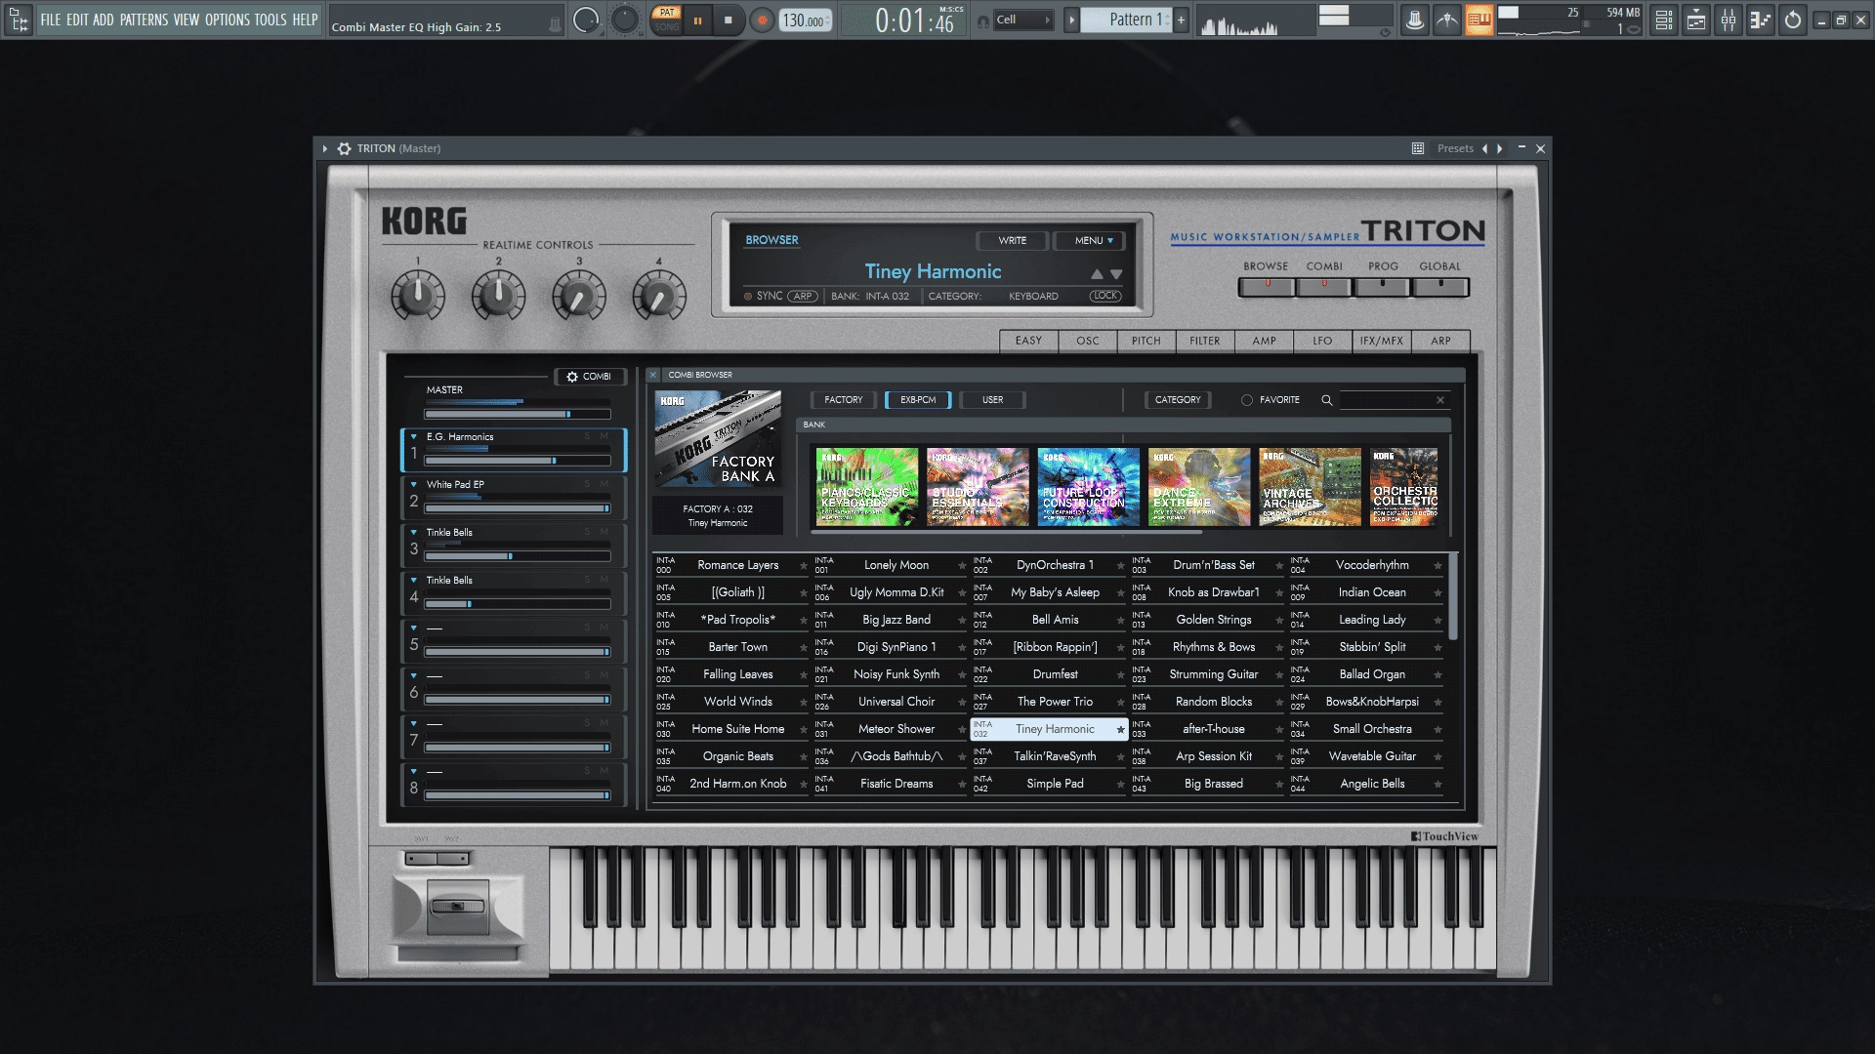Adjust the MASTER volume slider
The height and width of the screenshot is (1054, 1875).
518,415
